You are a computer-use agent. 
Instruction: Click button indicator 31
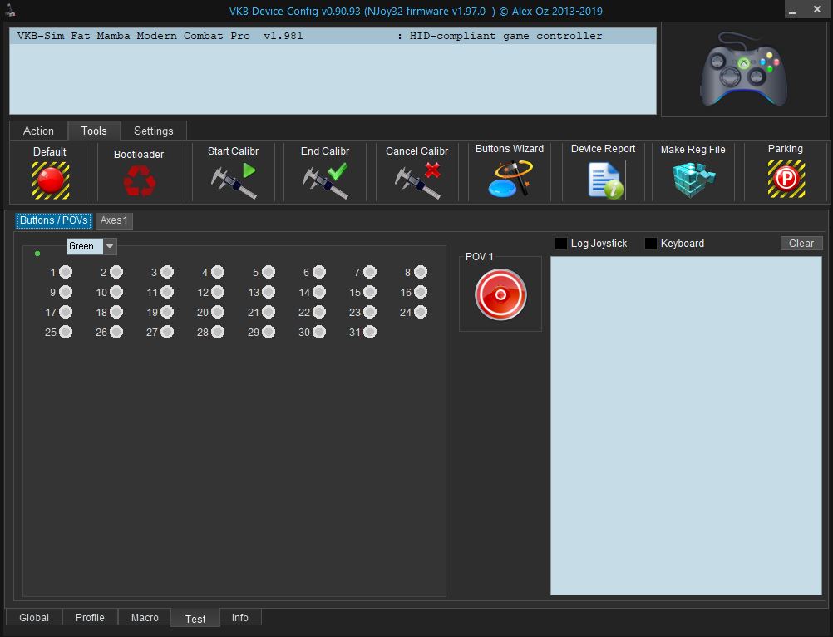pyautogui.click(x=370, y=332)
